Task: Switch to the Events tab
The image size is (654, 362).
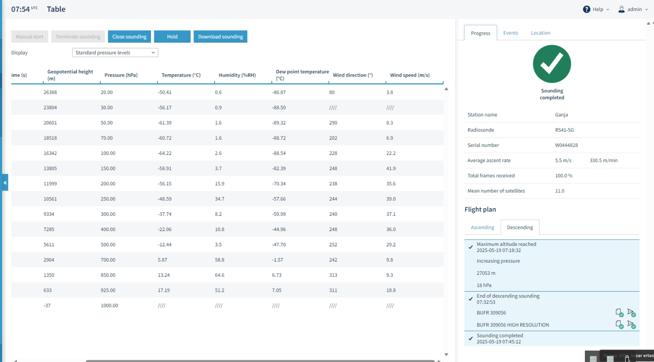Action: (511, 33)
